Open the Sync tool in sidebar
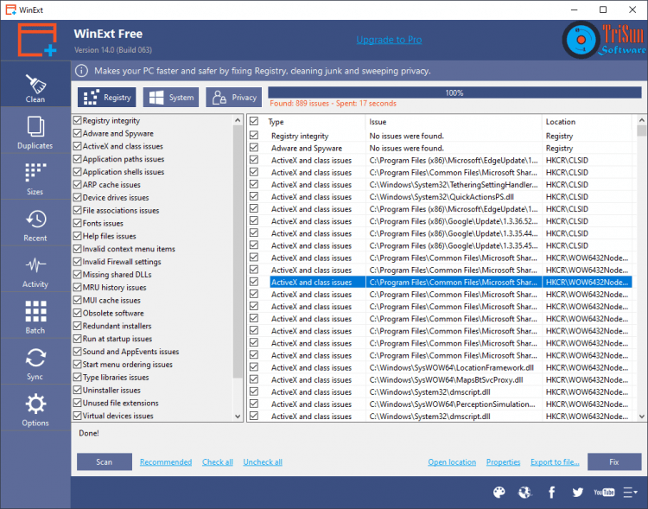The width and height of the screenshot is (648, 509). (35, 363)
